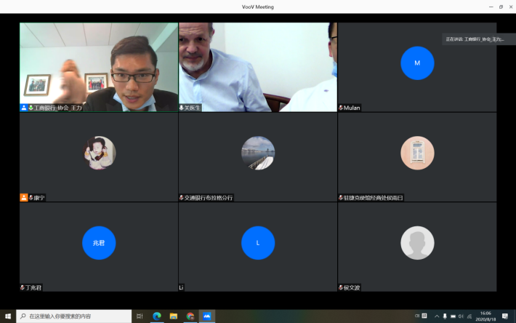Click the Windows search box
The width and height of the screenshot is (516, 323).
(73, 316)
